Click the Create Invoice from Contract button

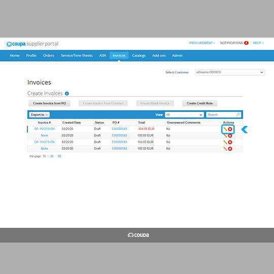coord(103,104)
